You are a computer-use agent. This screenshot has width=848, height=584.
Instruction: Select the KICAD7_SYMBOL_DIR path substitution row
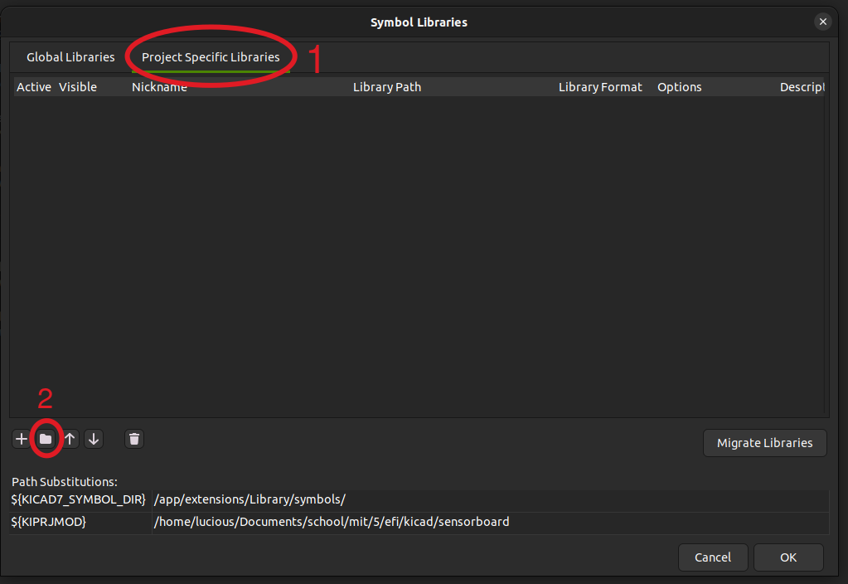[x=249, y=499]
